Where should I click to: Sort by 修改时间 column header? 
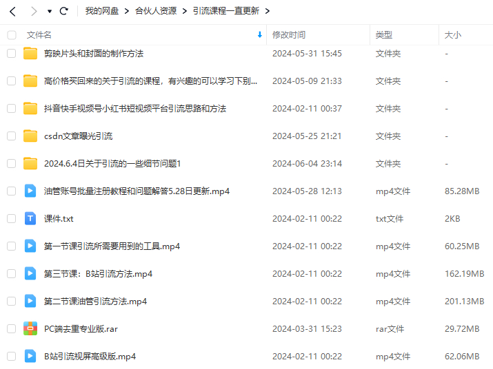[x=289, y=34]
